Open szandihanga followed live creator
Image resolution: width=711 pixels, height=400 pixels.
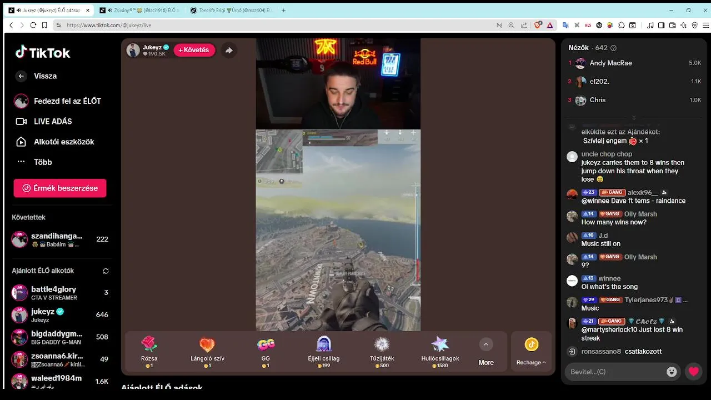point(60,239)
